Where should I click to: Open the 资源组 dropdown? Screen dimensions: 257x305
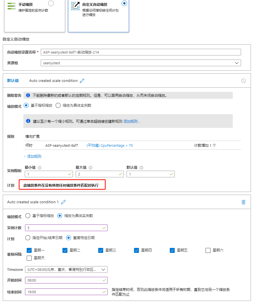tap(237, 63)
